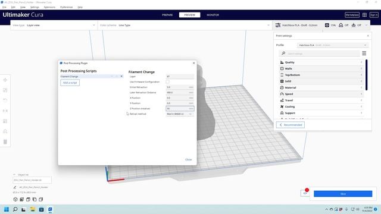Viewport: 381px width, 214px height.
Task: Switch to front view cube icon
Action: (21, 199)
